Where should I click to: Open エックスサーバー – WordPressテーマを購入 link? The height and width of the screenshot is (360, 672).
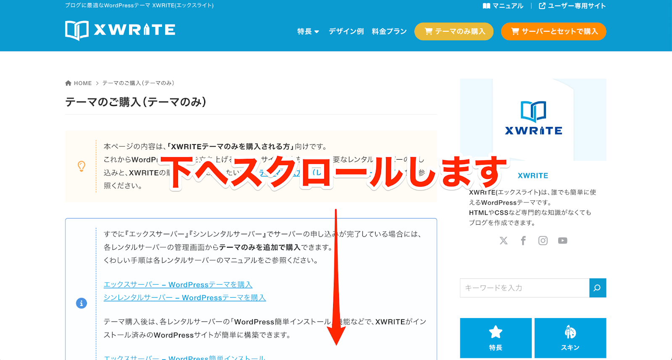point(178,285)
